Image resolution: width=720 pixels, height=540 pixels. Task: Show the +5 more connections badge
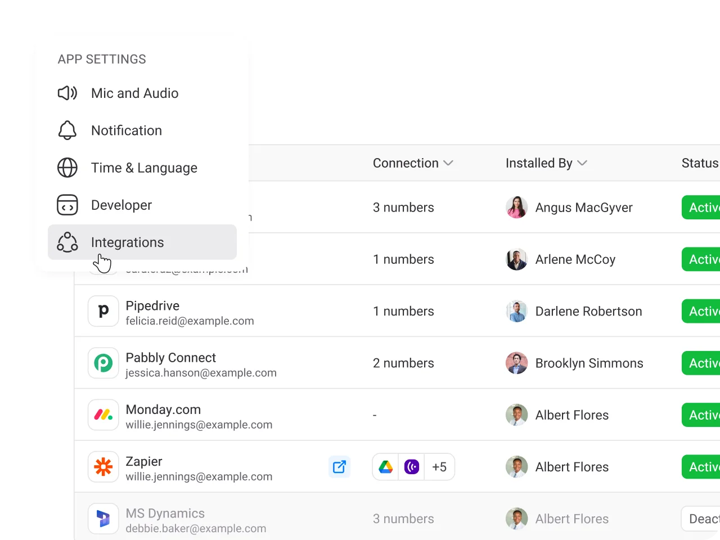click(439, 467)
